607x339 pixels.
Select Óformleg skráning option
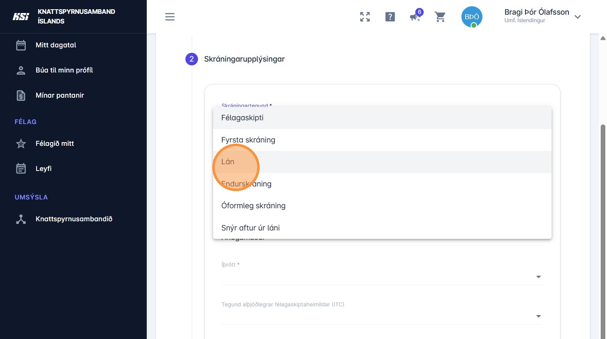[x=382, y=206]
